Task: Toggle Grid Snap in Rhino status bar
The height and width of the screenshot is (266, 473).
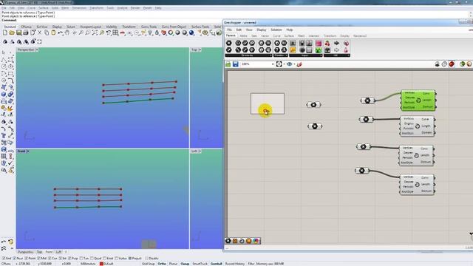Action: (148, 264)
